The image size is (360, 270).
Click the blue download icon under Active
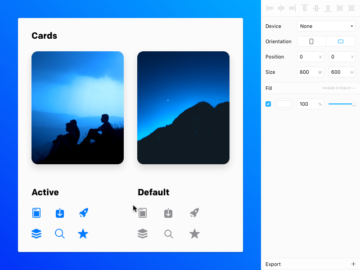click(60, 213)
